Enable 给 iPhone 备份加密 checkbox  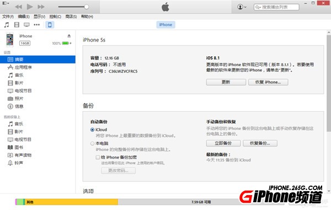coord(98,158)
